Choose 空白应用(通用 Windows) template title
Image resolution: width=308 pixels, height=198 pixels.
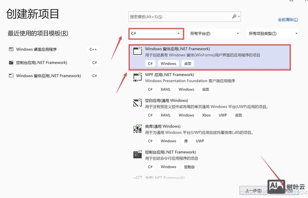pyautogui.click(x=166, y=101)
